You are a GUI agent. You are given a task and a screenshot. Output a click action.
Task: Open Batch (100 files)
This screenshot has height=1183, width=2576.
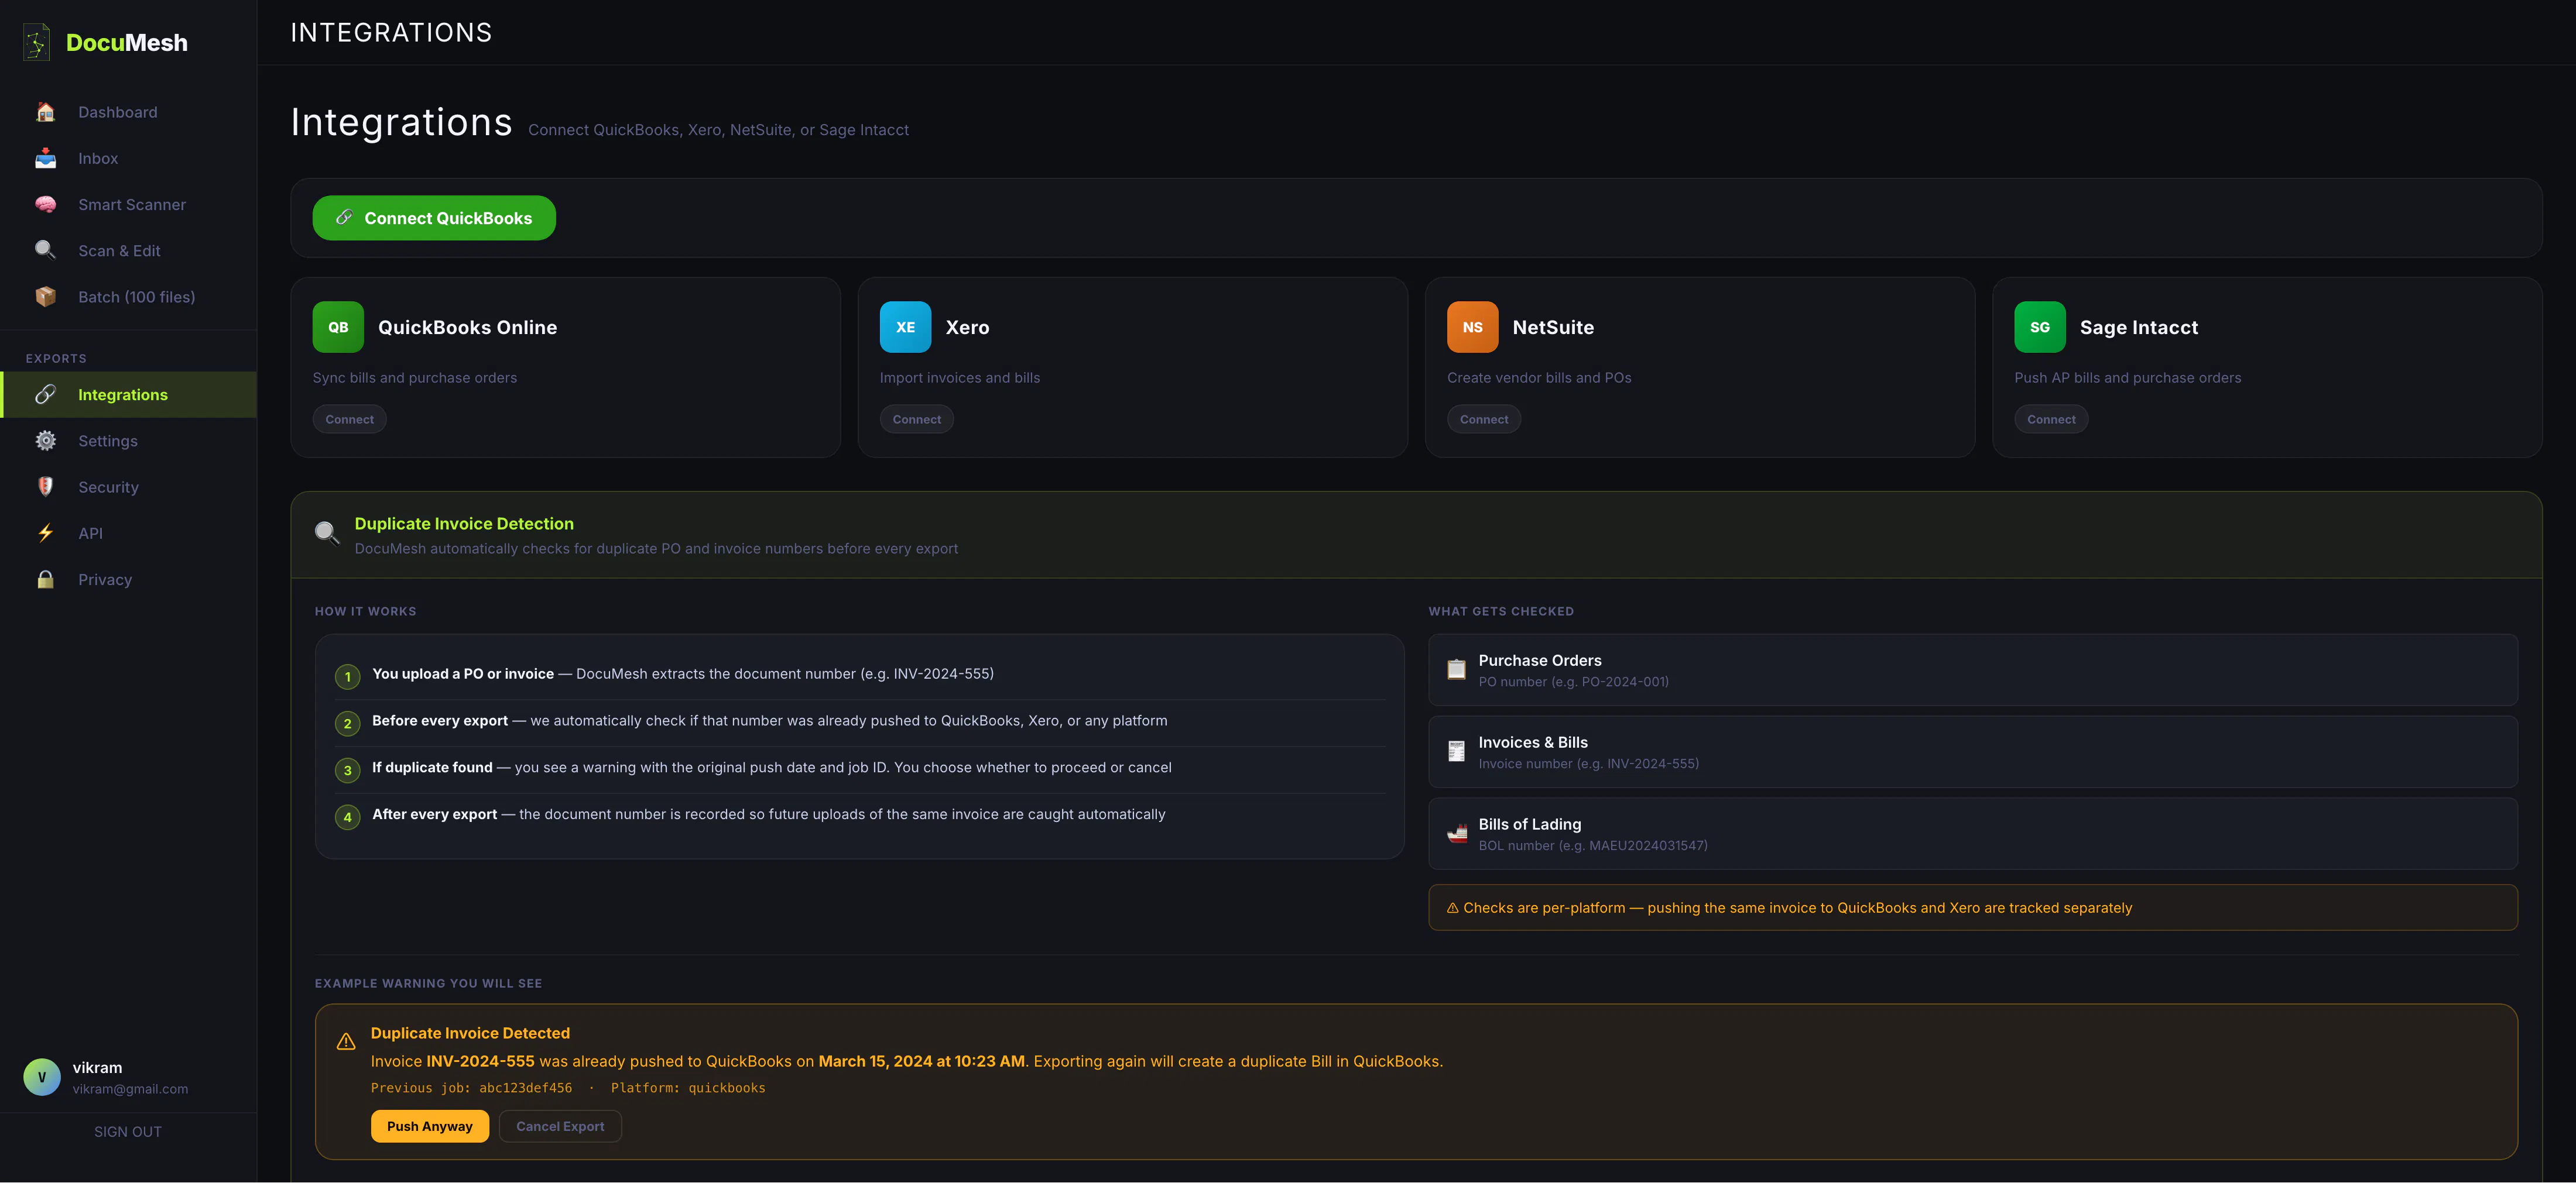[x=128, y=297]
